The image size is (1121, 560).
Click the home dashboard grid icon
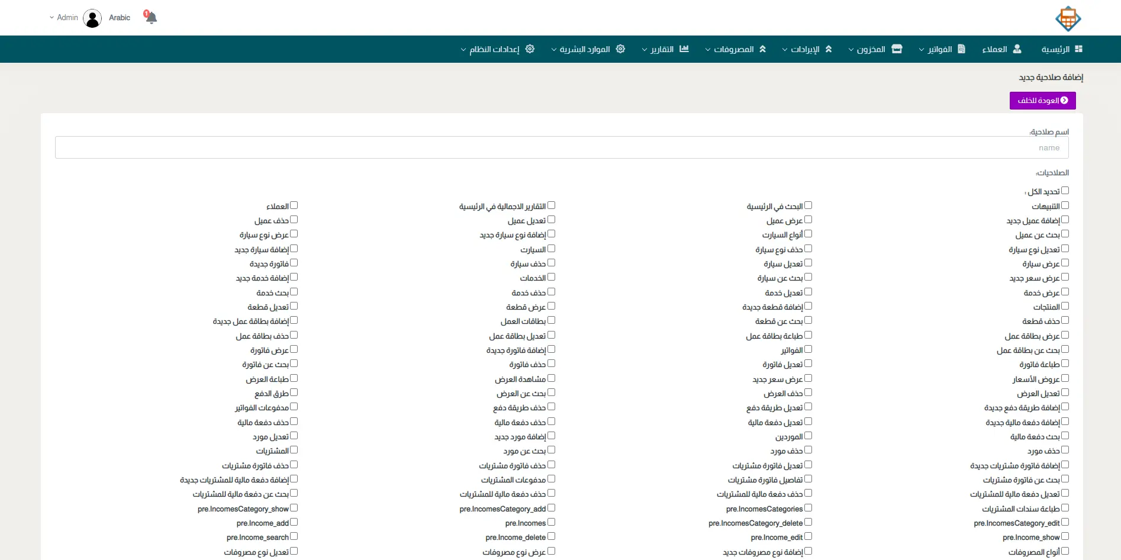[x=1078, y=49]
